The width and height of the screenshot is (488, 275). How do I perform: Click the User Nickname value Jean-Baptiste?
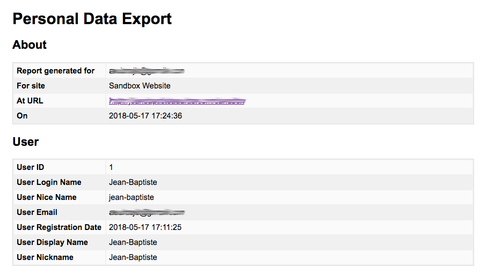tap(133, 257)
